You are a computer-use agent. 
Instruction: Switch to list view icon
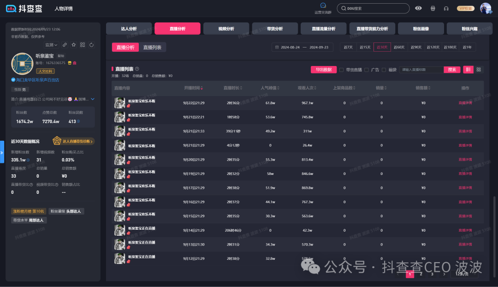468,70
